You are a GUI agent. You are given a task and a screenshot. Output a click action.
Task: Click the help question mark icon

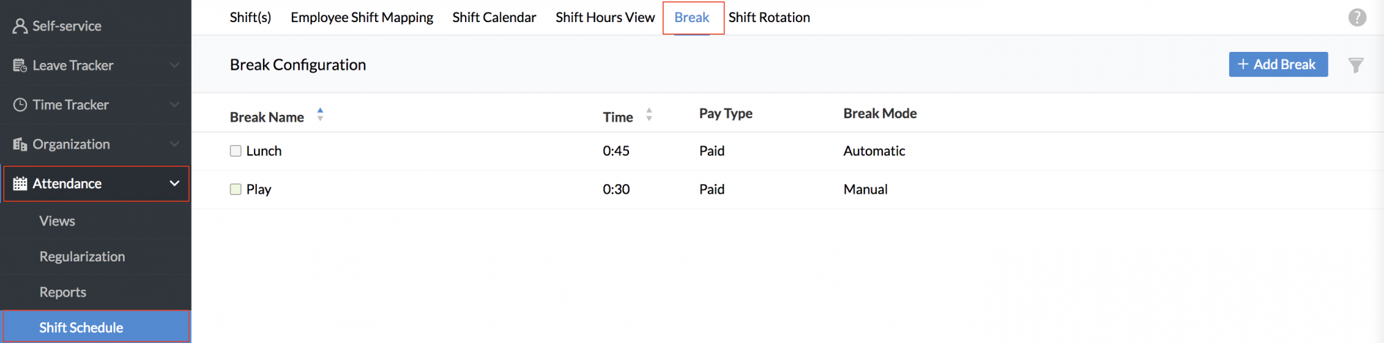tap(1357, 17)
